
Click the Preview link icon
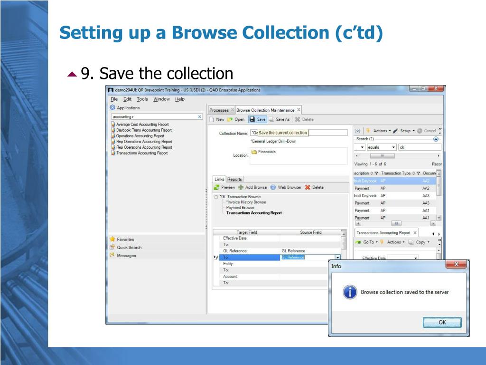(217, 187)
